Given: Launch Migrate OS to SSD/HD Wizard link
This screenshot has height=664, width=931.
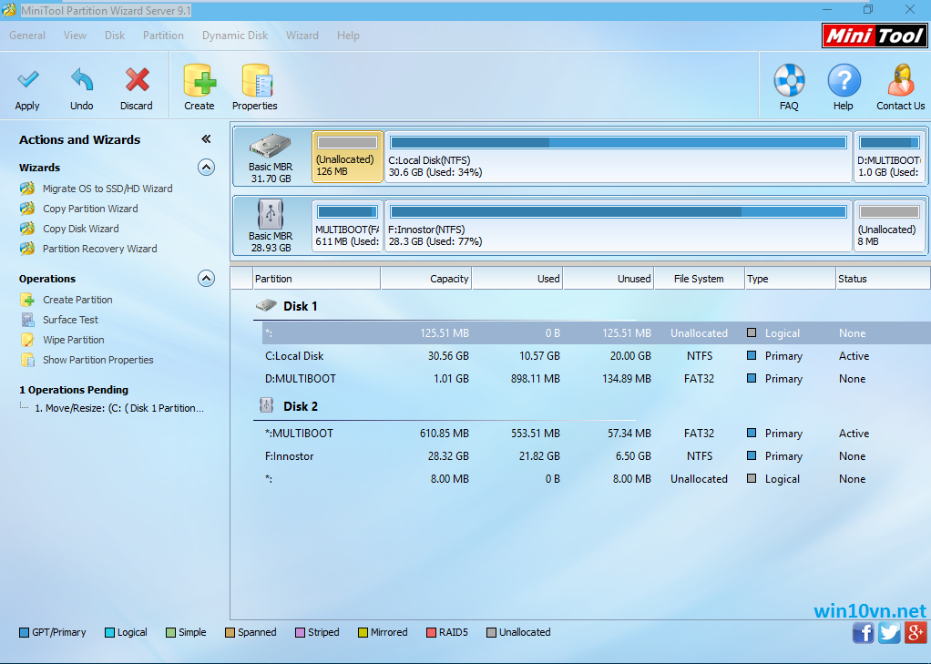Looking at the screenshot, I should pos(107,189).
